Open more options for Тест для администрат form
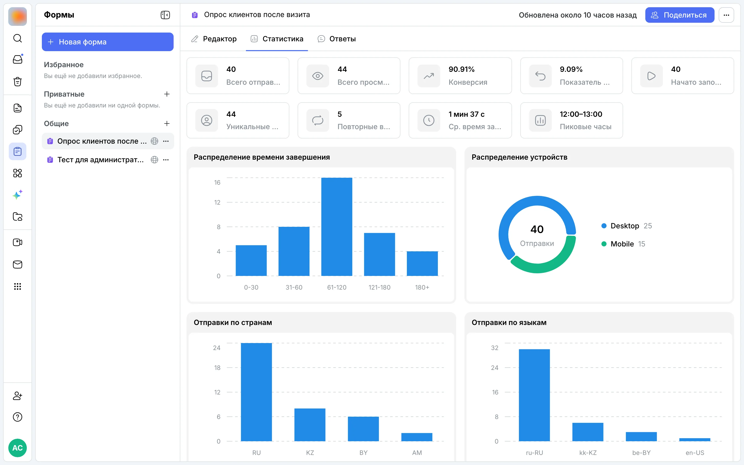This screenshot has width=744, height=465. point(166,160)
